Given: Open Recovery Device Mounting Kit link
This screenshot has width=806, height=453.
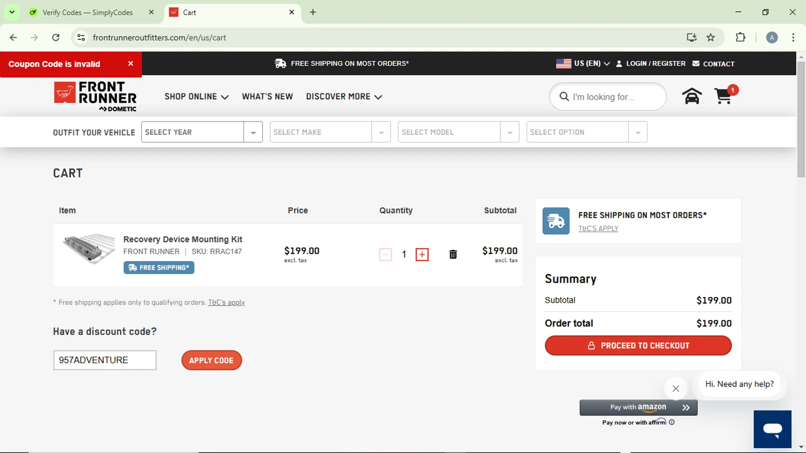Looking at the screenshot, I should tap(183, 239).
